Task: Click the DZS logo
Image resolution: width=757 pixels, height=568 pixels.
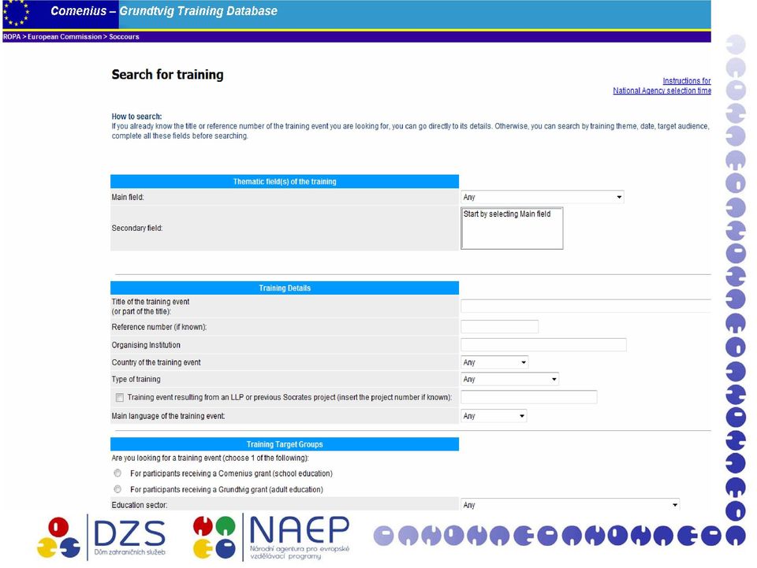Action: point(102,537)
